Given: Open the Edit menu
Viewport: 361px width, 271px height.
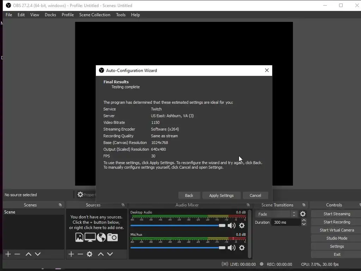Looking at the screenshot, I should pyautogui.click(x=21, y=15).
